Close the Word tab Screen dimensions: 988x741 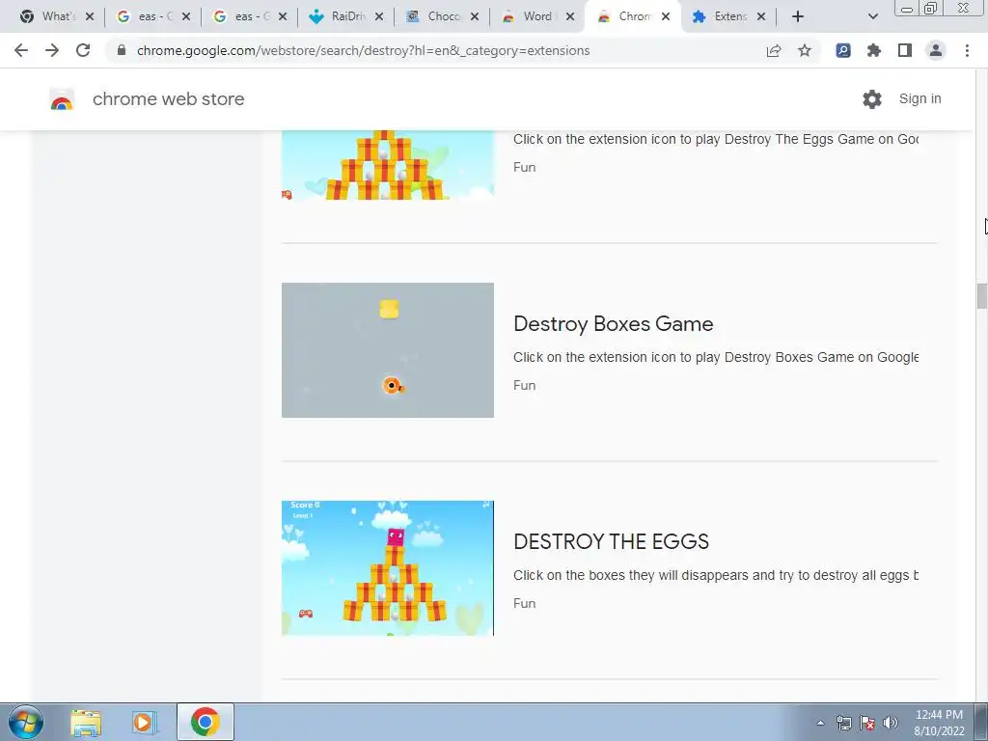tap(570, 17)
